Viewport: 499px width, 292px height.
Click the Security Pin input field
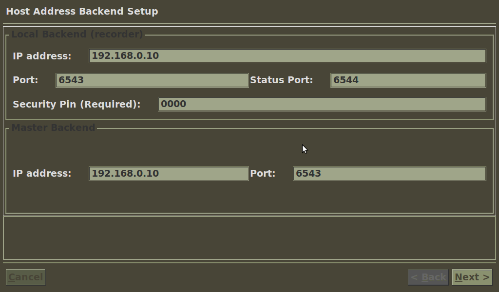point(322,104)
